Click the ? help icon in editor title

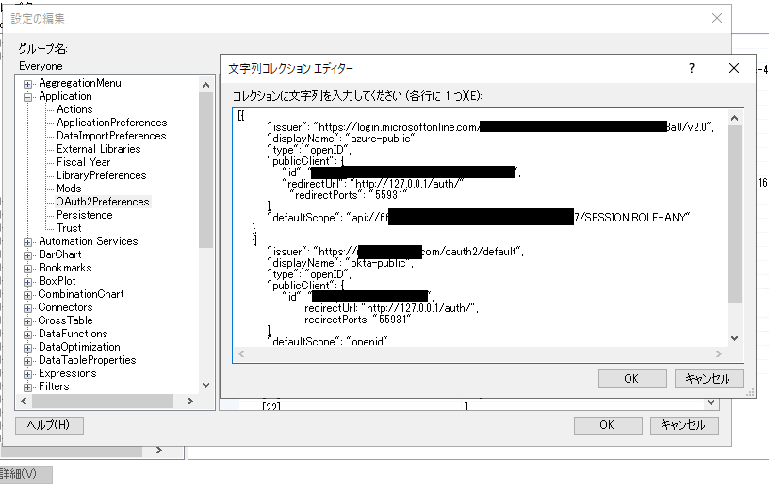click(692, 68)
